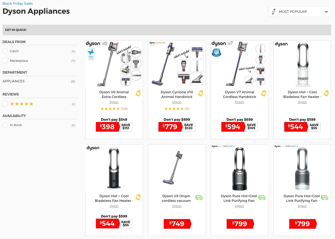Check the In Stock availability box
335x239 pixels.
tap(5, 125)
